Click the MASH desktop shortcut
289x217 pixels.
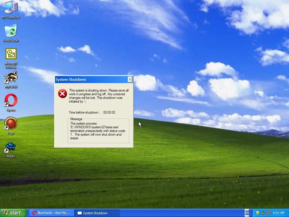[11, 150]
